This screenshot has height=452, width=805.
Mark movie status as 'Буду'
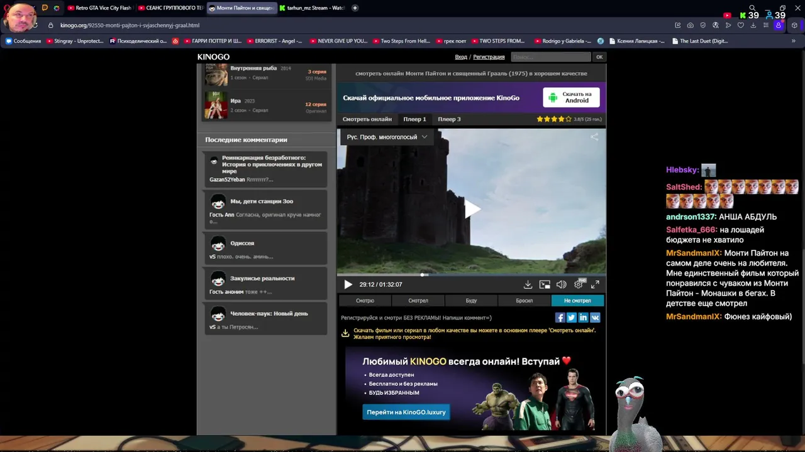pos(471,301)
